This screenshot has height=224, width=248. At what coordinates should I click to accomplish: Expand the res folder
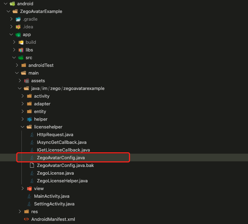pos(20,211)
